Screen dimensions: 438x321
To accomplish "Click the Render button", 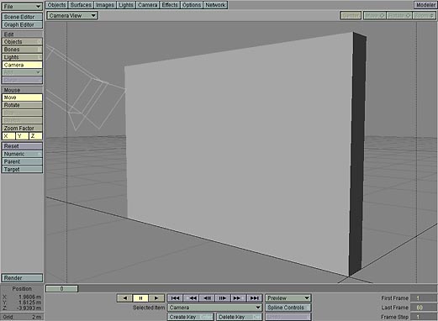I will pyautogui.click(x=22, y=278).
